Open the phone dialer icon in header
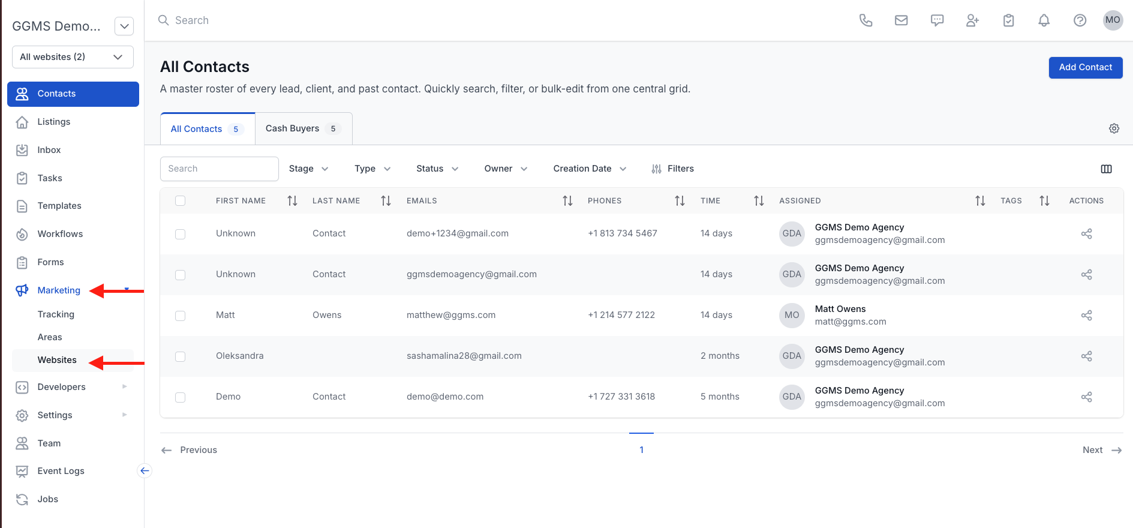The image size is (1133, 528). click(865, 20)
